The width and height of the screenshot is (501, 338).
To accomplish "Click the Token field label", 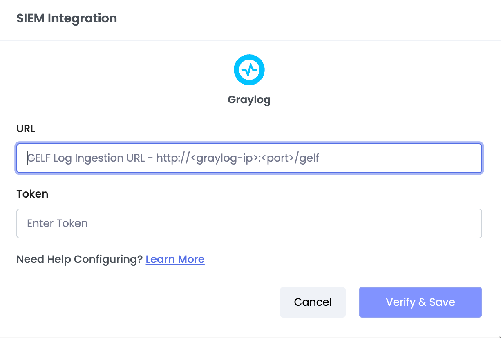I will 32,194.
